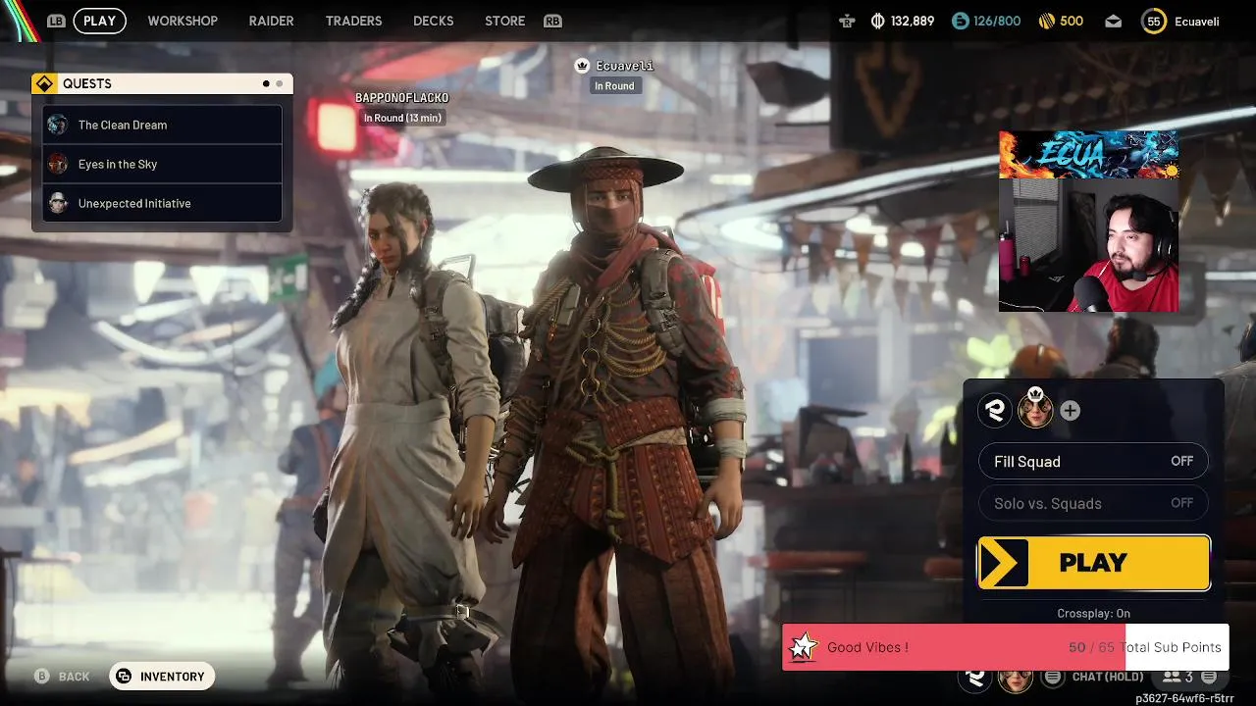The image size is (1256, 706).
Task: Click the crown leader icon beside Ecuaveli
Action: click(582, 66)
